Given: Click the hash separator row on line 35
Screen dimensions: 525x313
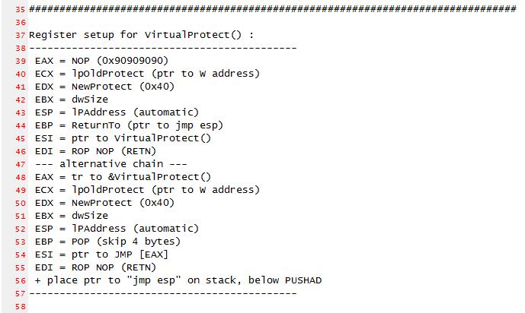Looking at the screenshot, I should pyautogui.click(x=273, y=9).
